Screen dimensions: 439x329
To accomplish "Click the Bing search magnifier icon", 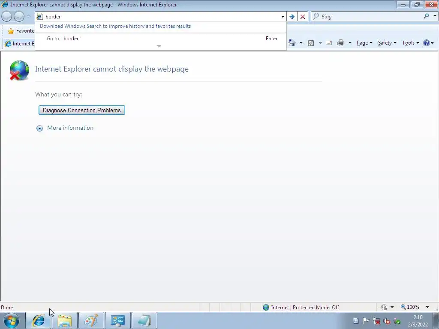I will click(426, 16).
